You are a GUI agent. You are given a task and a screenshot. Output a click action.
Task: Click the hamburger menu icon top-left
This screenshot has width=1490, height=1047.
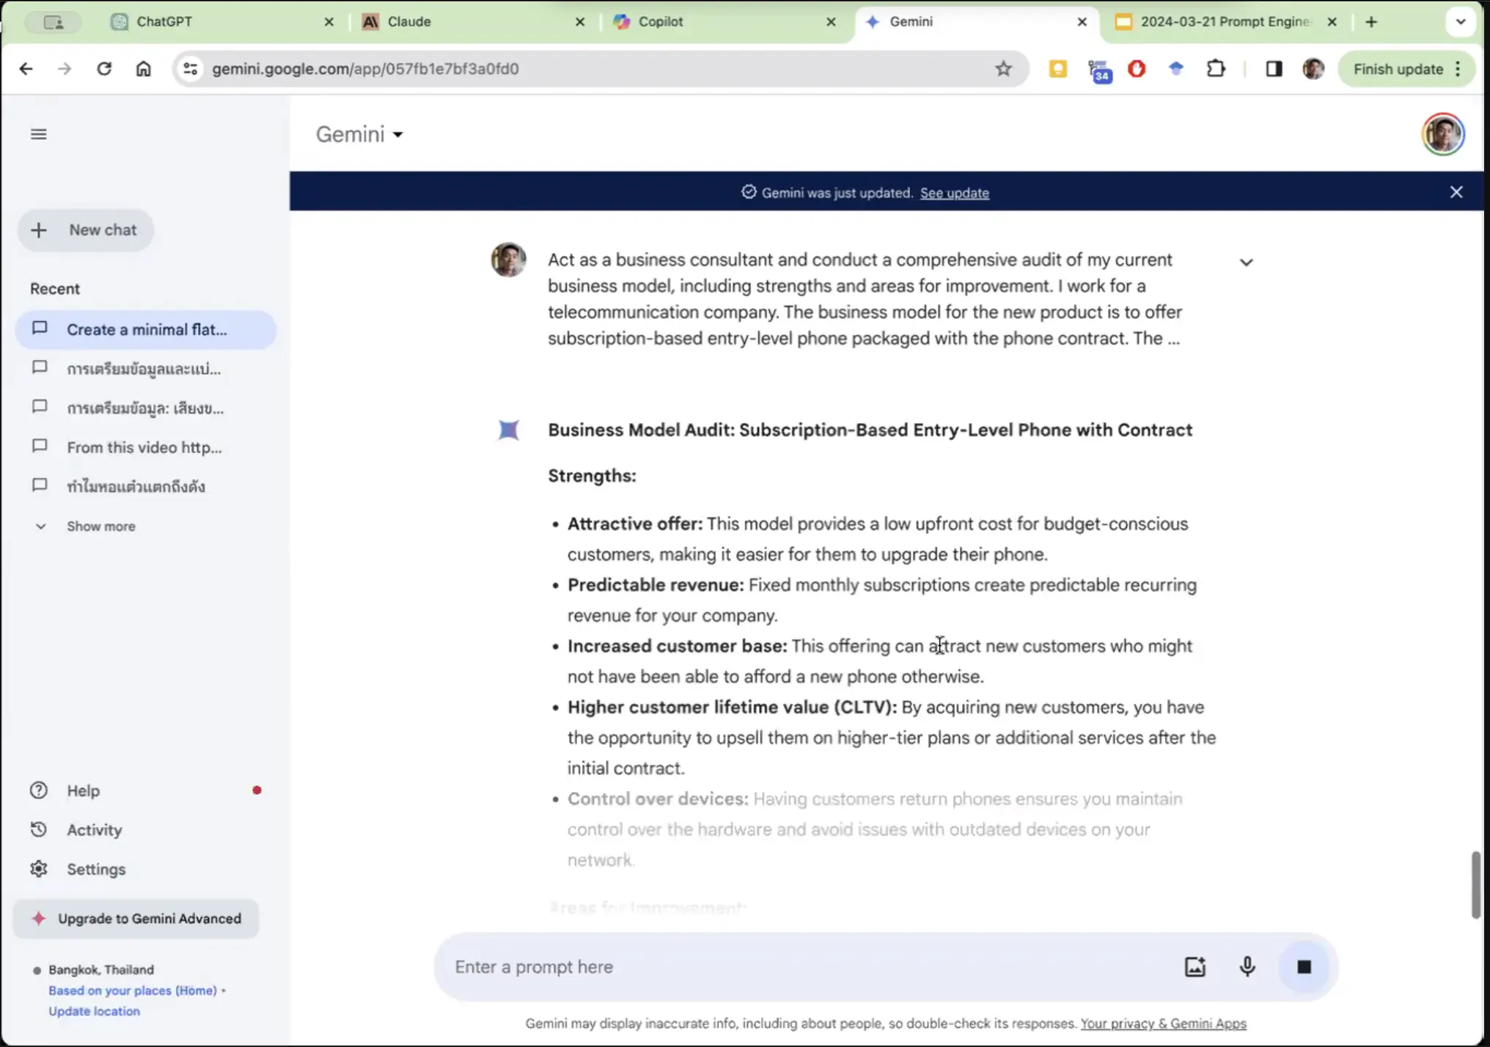click(39, 133)
